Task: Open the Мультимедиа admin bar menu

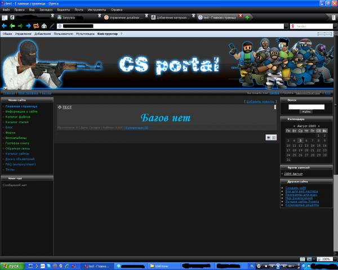Action: coord(85,34)
